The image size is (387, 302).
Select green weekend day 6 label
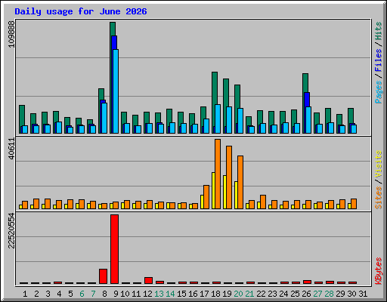click(x=82, y=294)
